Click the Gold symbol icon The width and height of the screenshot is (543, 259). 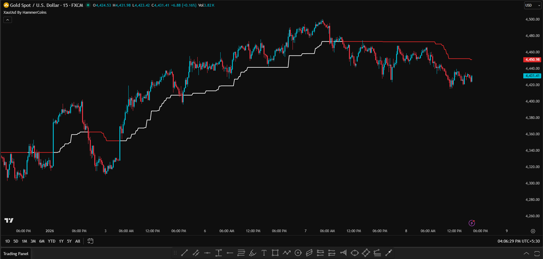(6, 5)
